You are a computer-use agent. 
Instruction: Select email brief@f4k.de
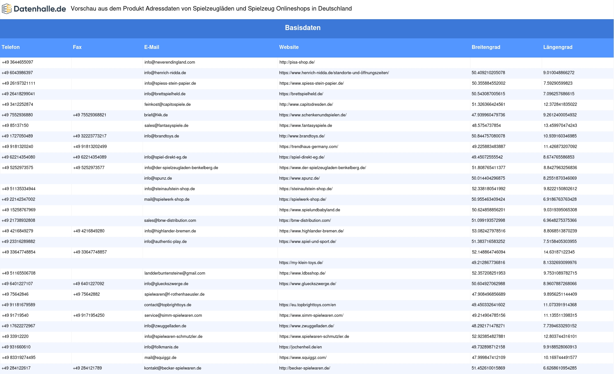[156, 115]
